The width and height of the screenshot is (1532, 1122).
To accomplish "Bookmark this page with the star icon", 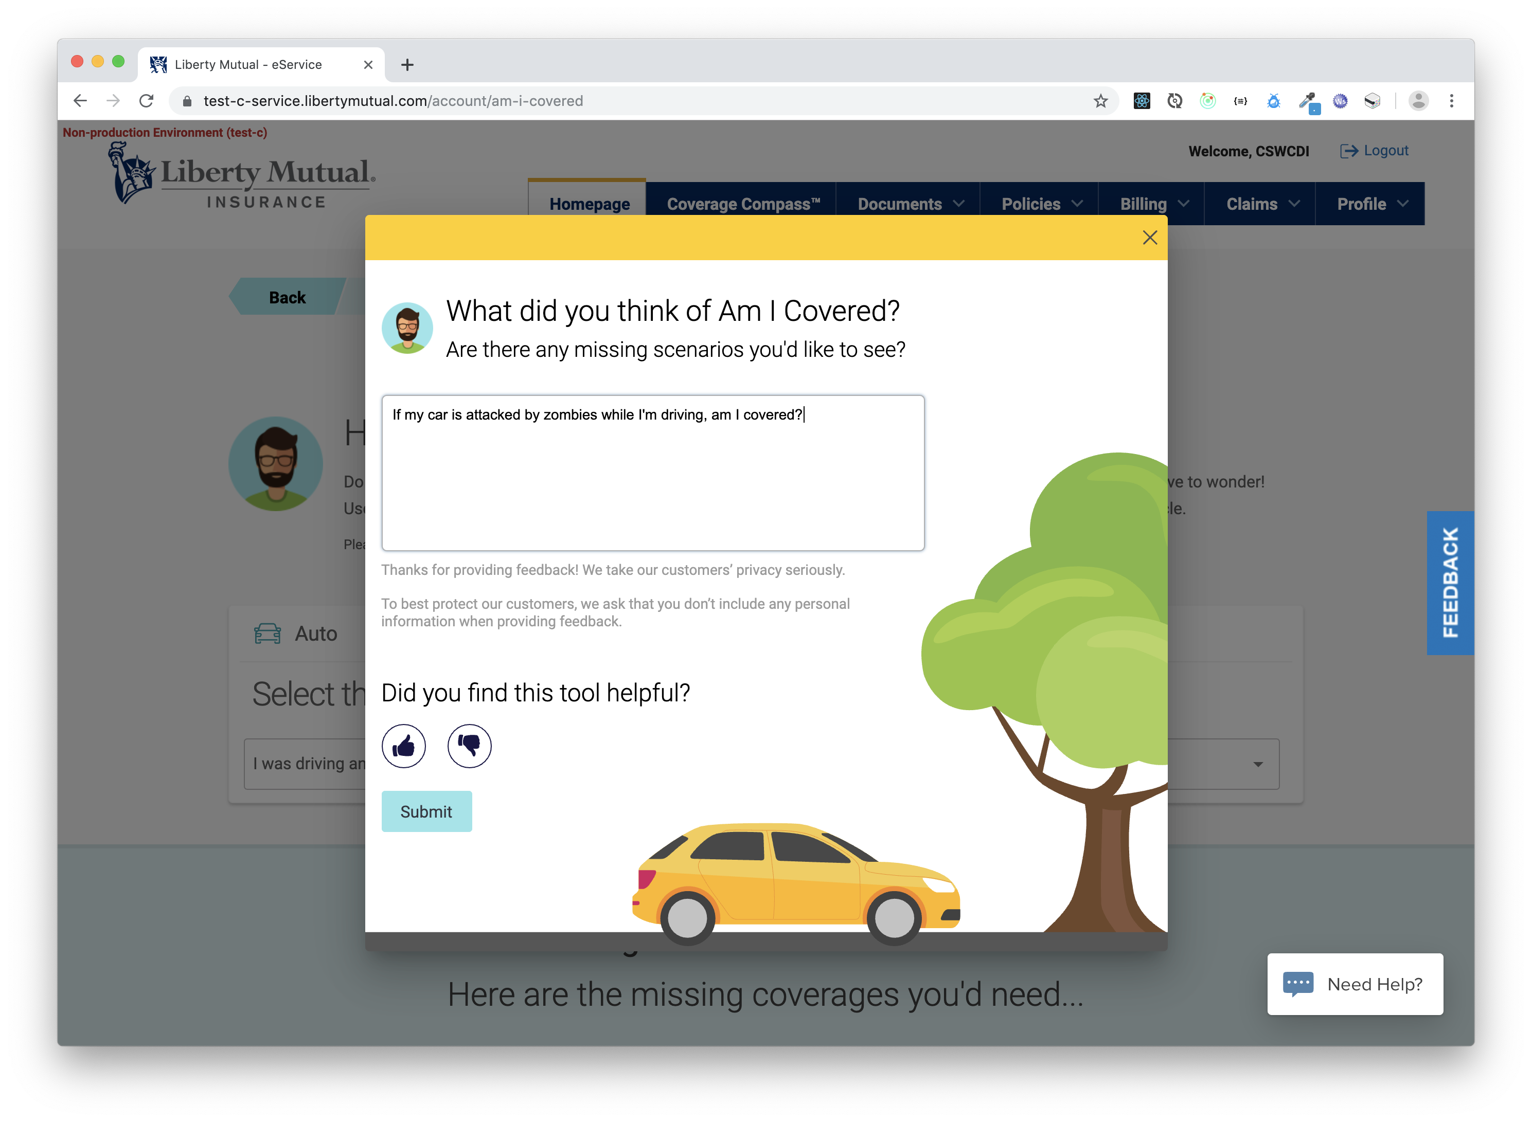I will click(x=1100, y=101).
